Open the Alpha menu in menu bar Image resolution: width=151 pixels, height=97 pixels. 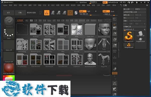[5, 5]
